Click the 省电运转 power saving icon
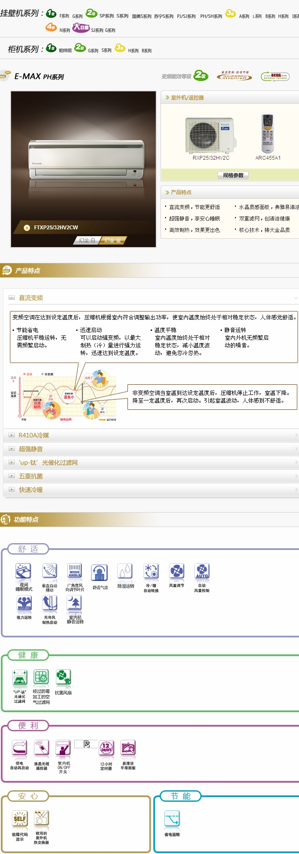The width and height of the screenshot is (299, 854). pyautogui.click(x=172, y=818)
